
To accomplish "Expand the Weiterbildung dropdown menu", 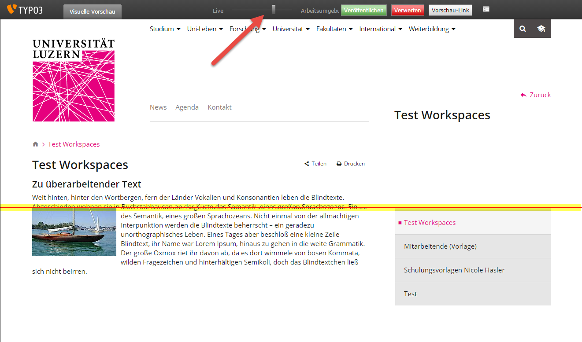I will (x=432, y=29).
